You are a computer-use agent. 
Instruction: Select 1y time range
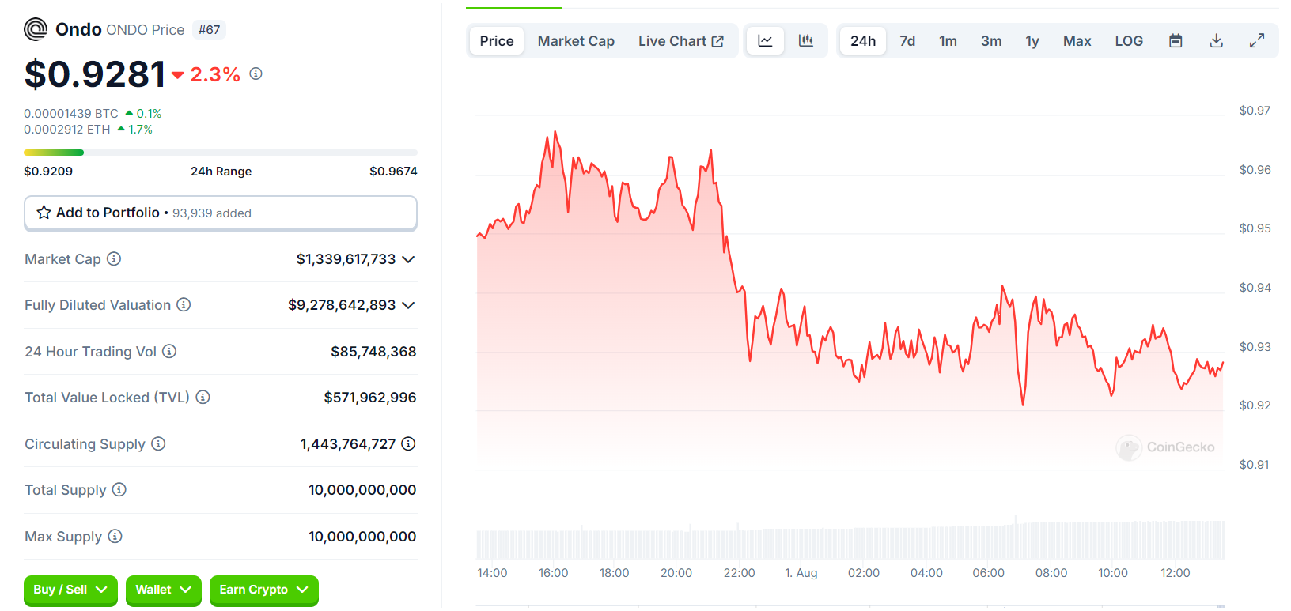pyautogui.click(x=1032, y=41)
